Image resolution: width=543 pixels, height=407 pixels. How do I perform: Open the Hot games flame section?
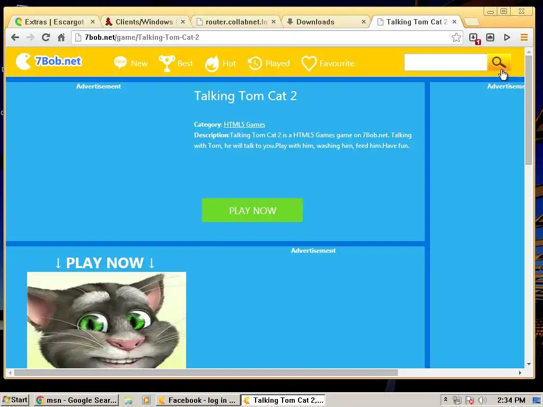[x=220, y=64]
